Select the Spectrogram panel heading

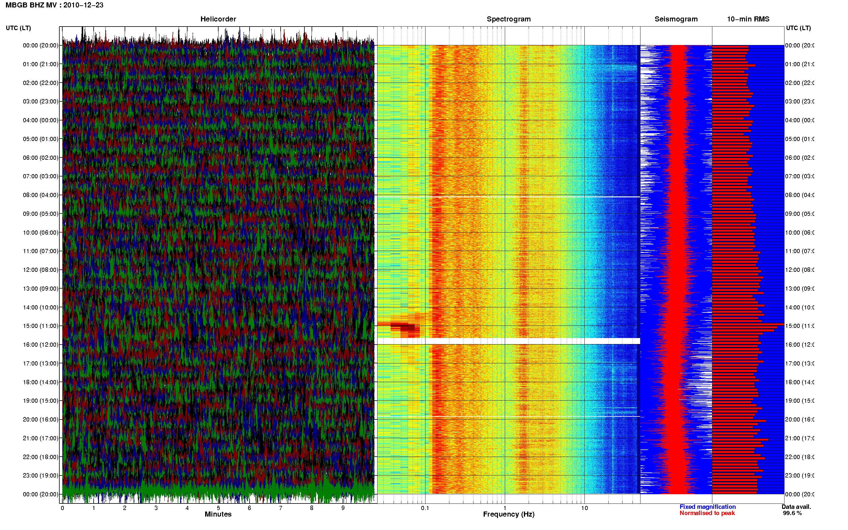click(x=508, y=19)
